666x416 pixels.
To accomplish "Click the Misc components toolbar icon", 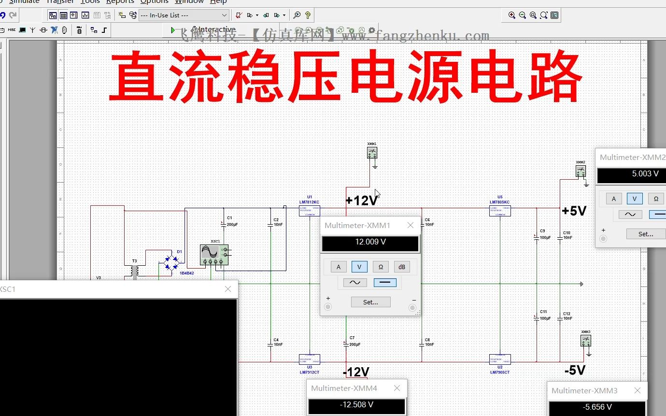I will pyautogui.click(x=12, y=30).
